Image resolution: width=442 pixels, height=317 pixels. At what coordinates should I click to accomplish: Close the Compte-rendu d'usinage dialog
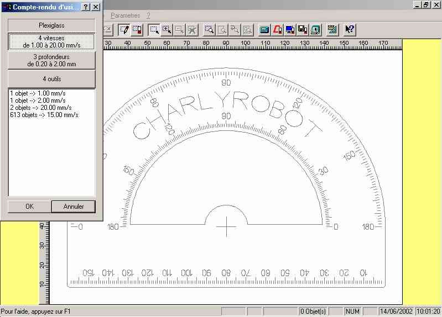tap(96, 7)
